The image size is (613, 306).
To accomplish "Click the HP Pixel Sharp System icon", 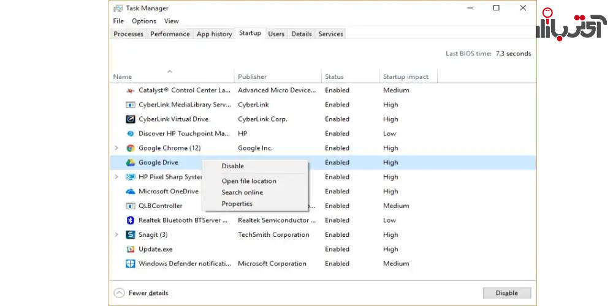I will 130,177.
